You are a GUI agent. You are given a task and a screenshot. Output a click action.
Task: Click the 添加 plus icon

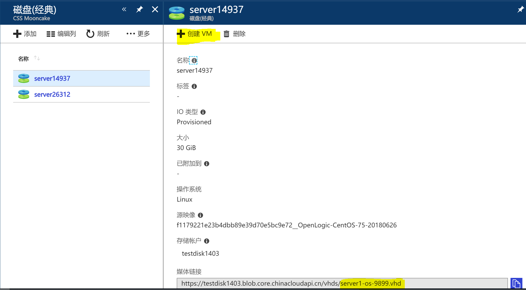(x=17, y=34)
